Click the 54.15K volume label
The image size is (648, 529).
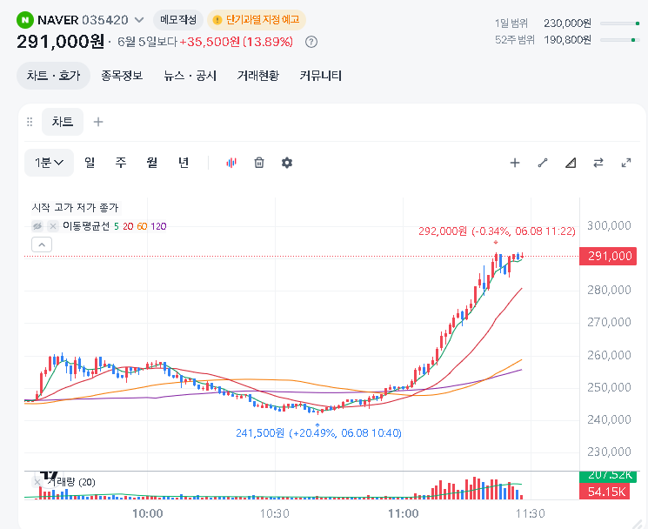[x=606, y=492]
